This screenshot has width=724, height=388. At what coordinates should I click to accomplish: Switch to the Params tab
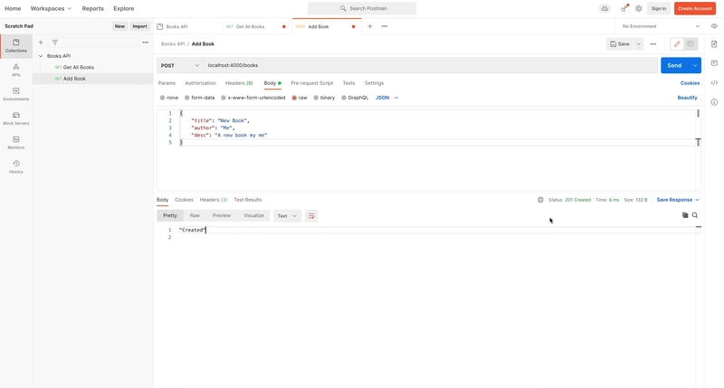point(167,83)
